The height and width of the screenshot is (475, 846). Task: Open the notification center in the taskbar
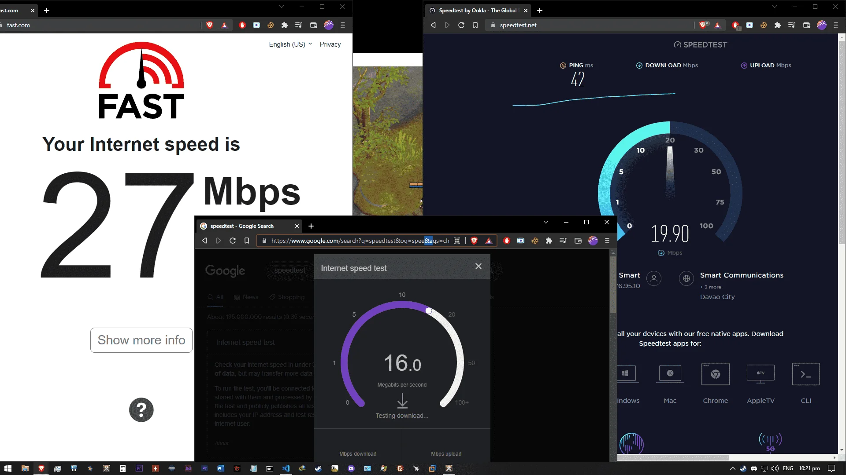click(x=831, y=468)
